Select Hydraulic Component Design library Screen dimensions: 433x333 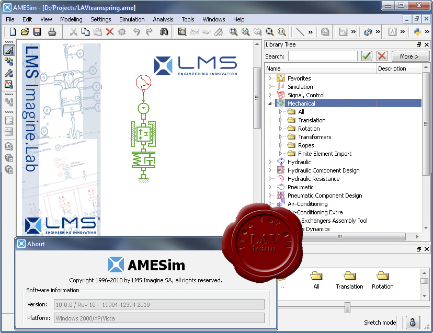tap(324, 170)
